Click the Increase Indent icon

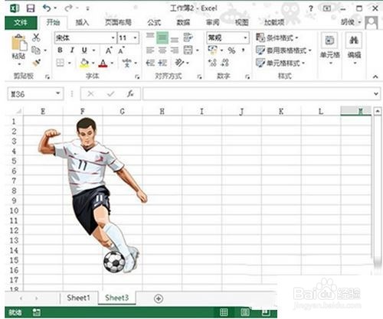pyautogui.click(x=162, y=63)
